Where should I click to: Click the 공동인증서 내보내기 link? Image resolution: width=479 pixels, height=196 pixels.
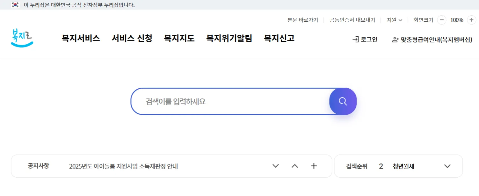point(352,20)
